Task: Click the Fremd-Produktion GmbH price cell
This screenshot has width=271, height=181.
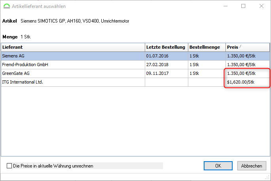Action: pos(248,65)
